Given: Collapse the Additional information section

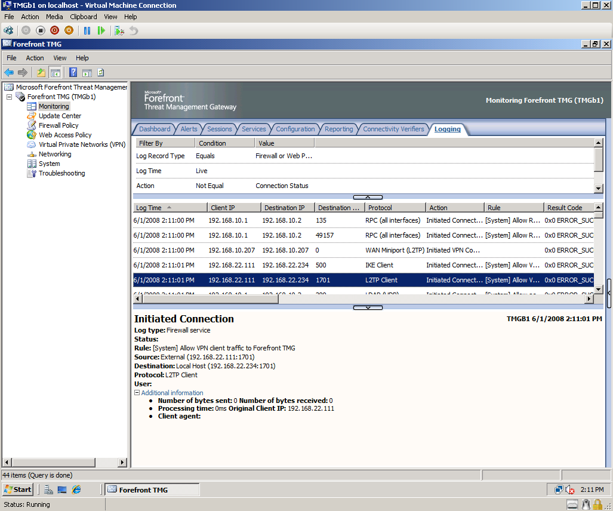Looking at the screenshot, I should point(137,393).
